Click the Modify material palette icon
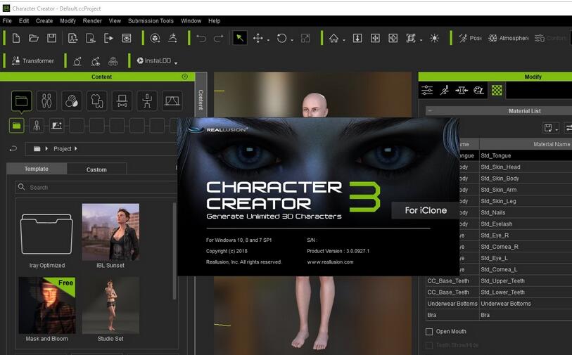The height and width of the screenshot is (355, 572). click(x=478, y=90)
